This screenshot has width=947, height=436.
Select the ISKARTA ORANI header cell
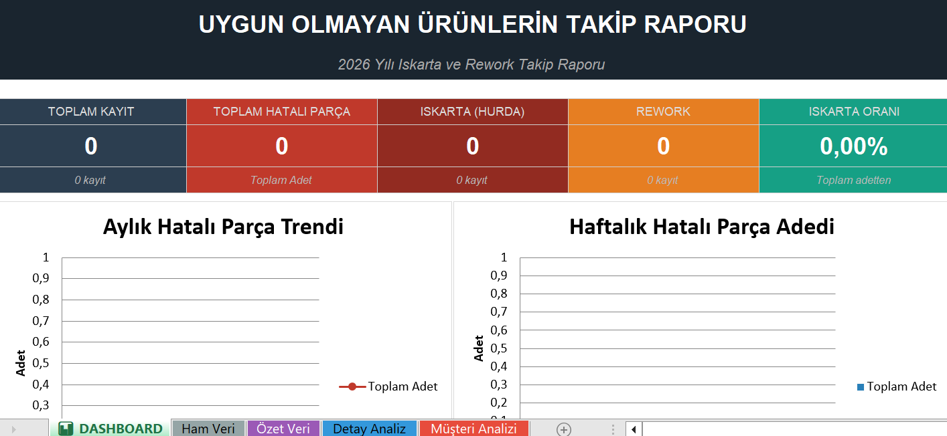(854, 112)
